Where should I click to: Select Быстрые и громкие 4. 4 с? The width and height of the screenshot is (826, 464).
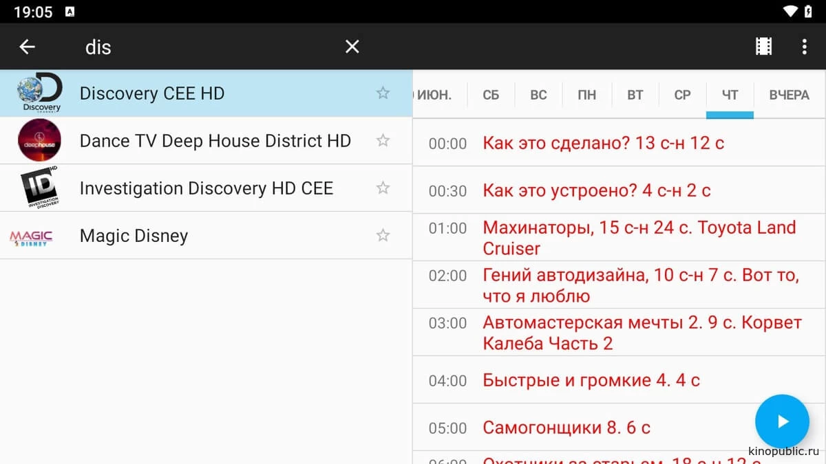point(619,380)
